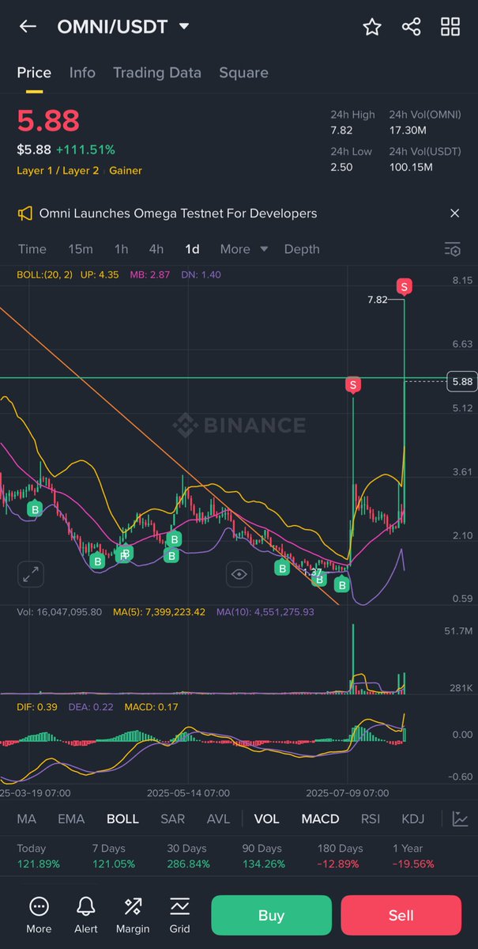Open the four-square grid layout icon
The width and height of the screenshot is (478, 949).
tap(450, 27)
